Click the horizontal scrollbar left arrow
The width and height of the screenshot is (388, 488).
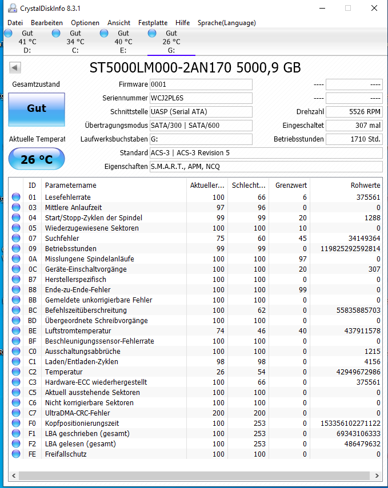(x=14, y=475)
